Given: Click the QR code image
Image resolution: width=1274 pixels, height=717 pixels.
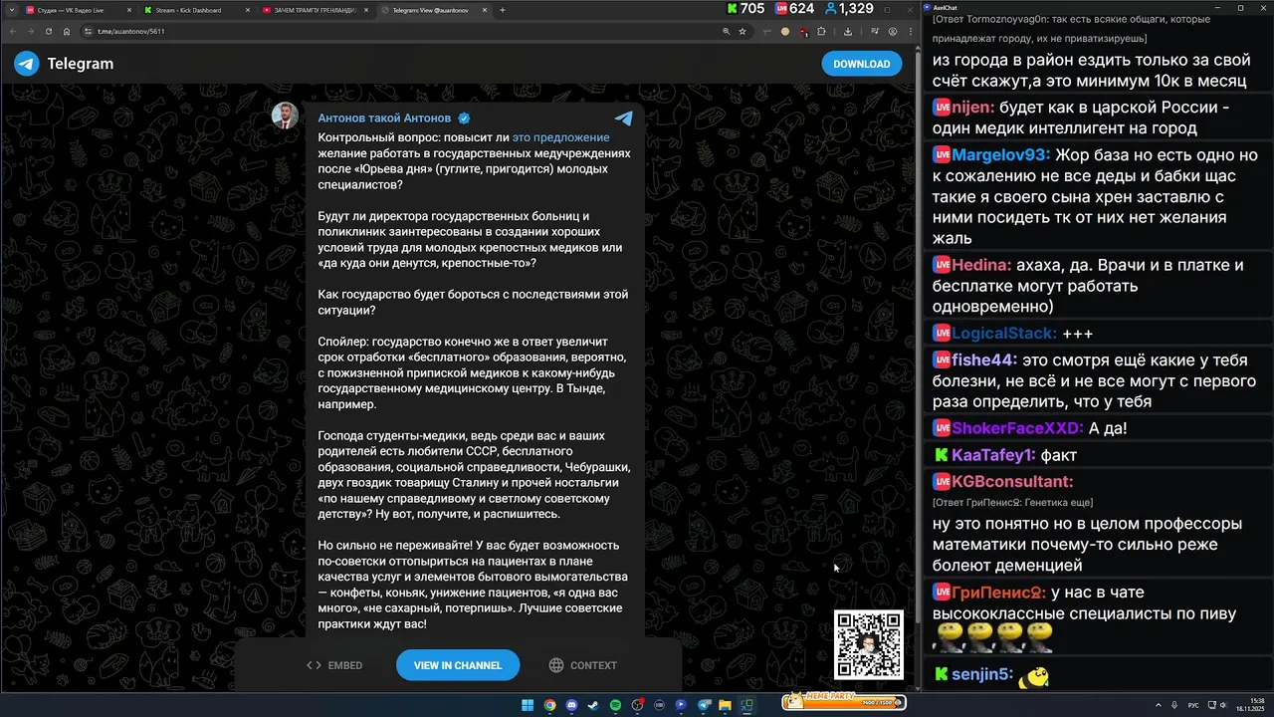Looking at the screenshot, I should (x=869, y=644).
